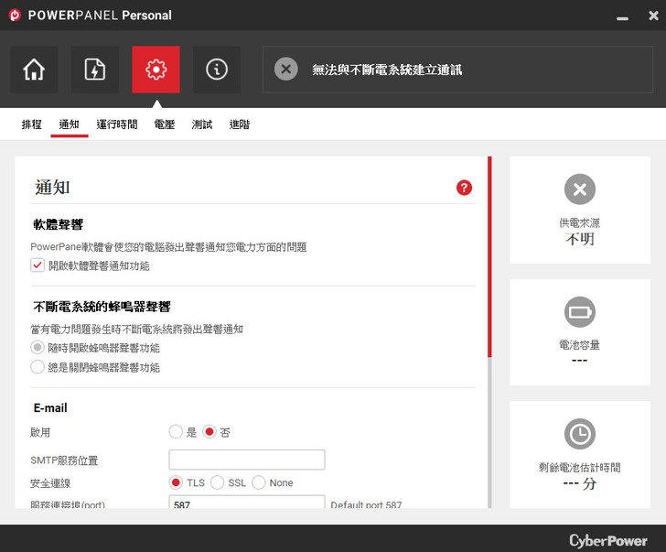Click the 剩餘電池估計時間 clock icon
The height and width of the screenshot is (552, 666).
pos(579,434)
